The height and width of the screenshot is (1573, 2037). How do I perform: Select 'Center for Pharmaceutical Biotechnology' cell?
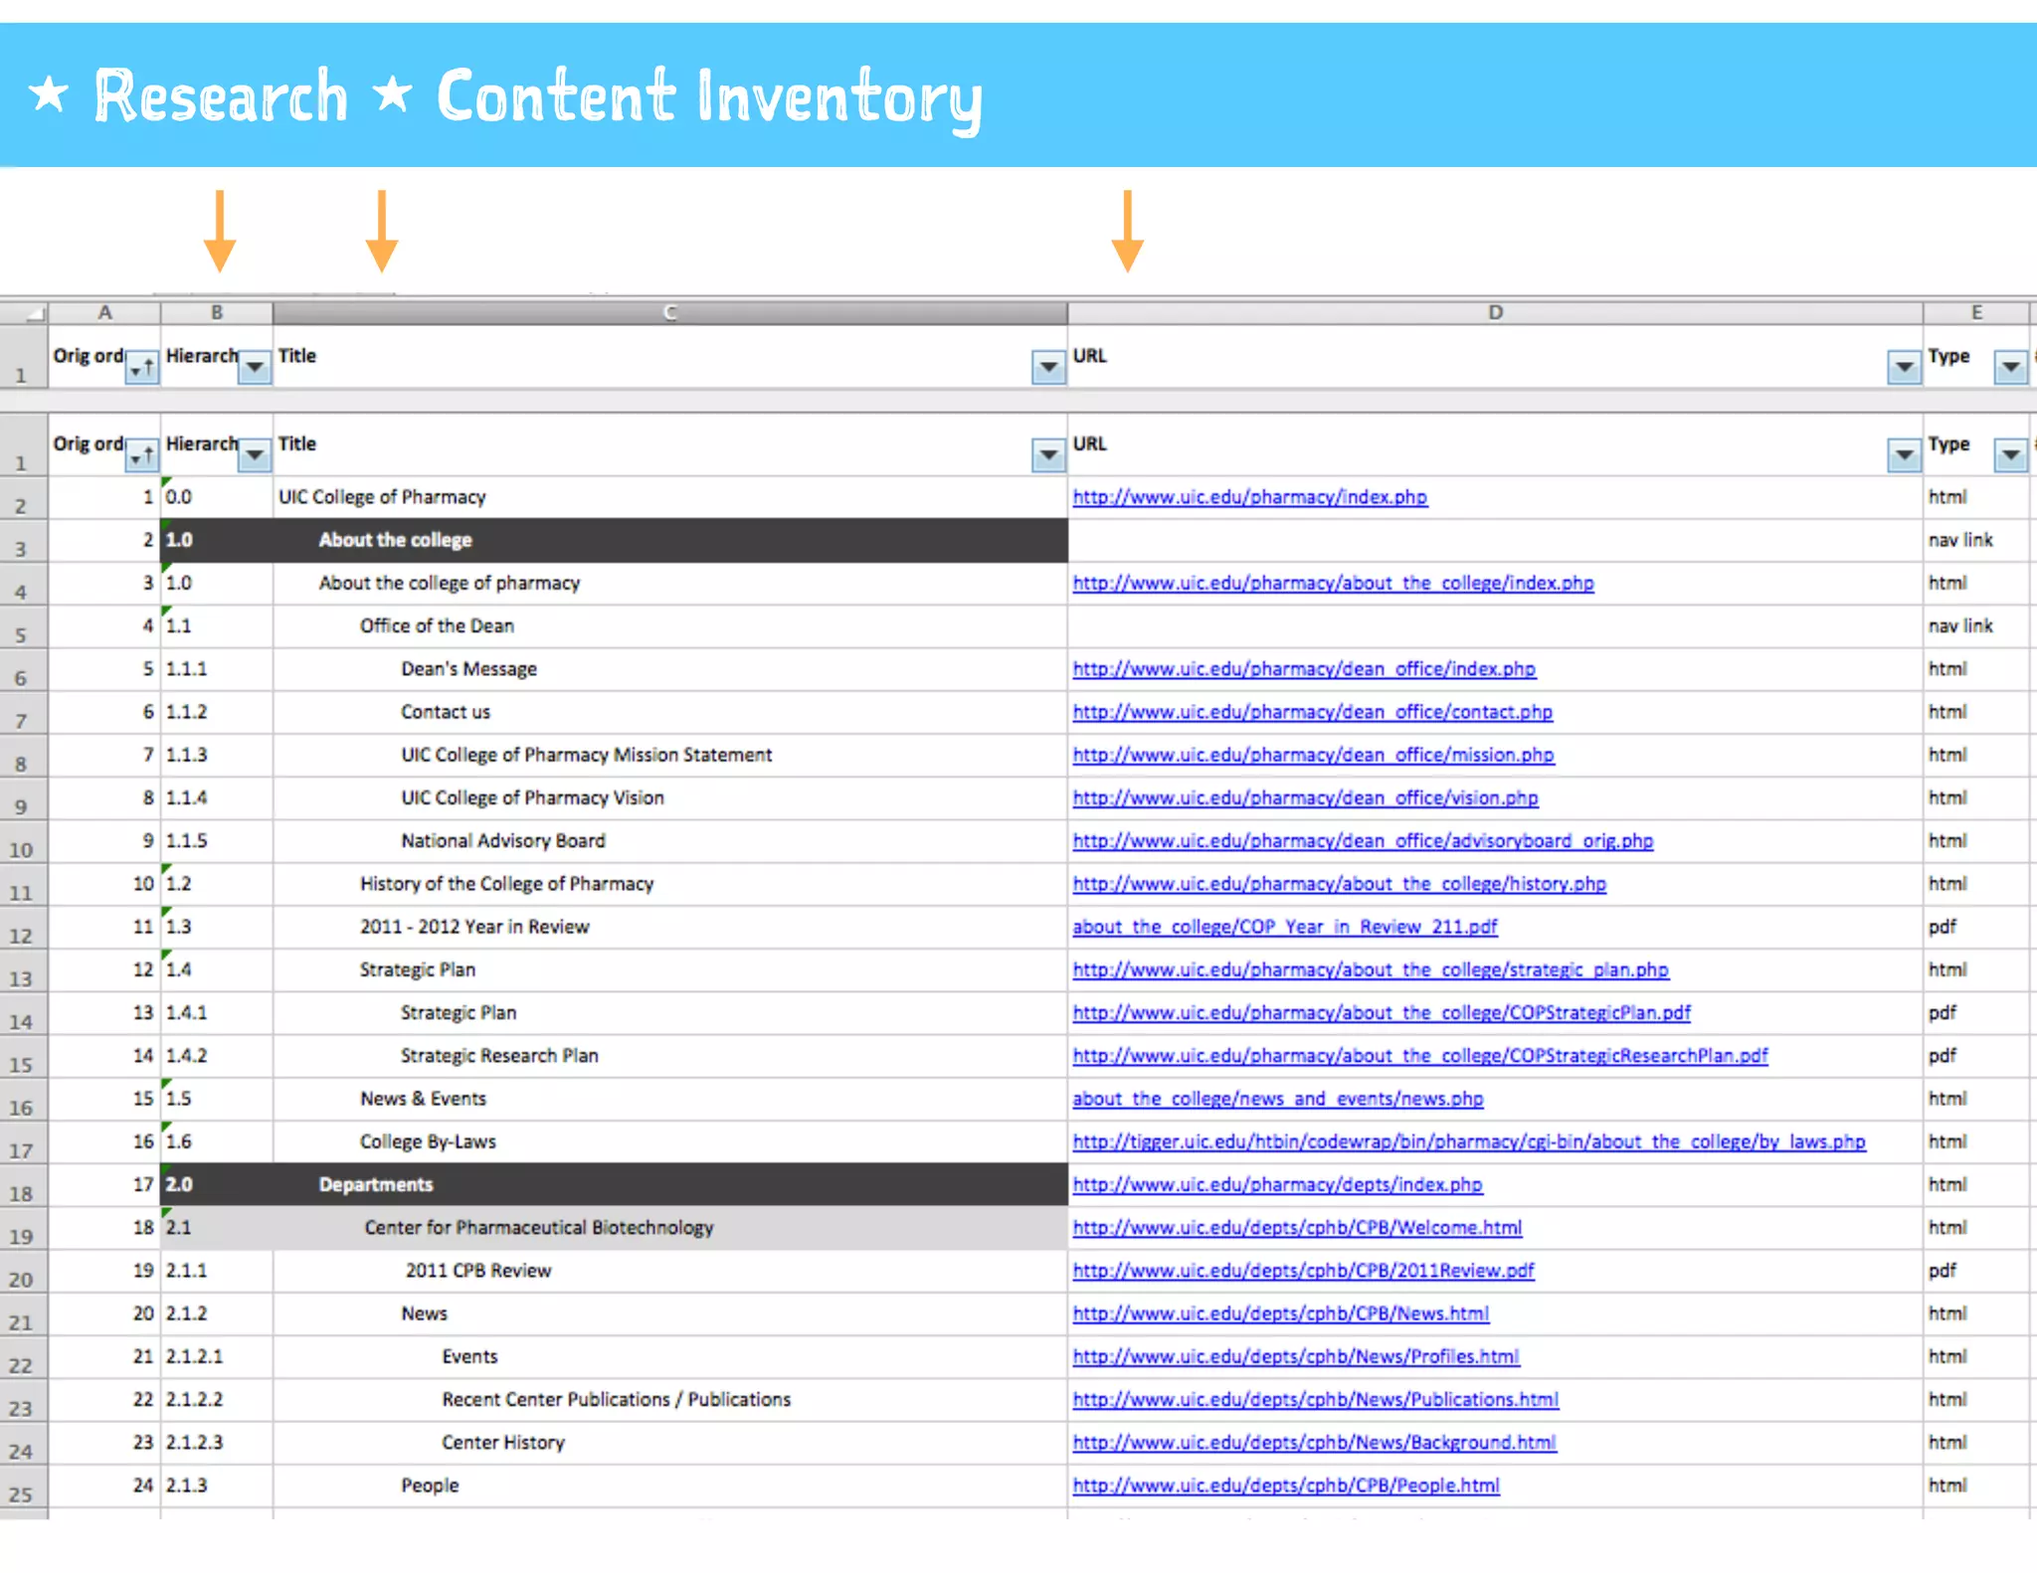[670, 1228]
